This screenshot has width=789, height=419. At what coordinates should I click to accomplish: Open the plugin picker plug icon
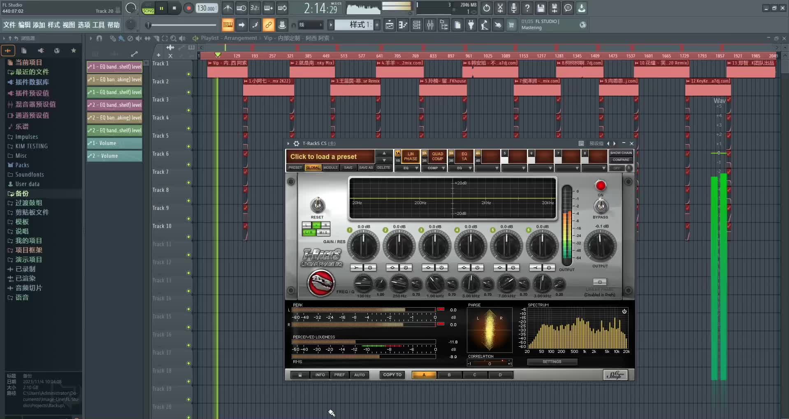click(x=471, y=25)
